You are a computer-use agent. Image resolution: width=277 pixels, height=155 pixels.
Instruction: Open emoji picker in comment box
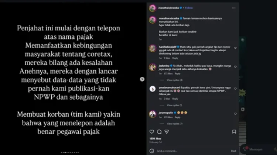(x=152, y=151)
